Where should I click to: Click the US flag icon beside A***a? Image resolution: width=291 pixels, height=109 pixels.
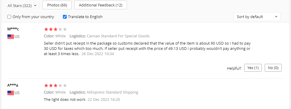pyautogui.click(x=11, y=93)
